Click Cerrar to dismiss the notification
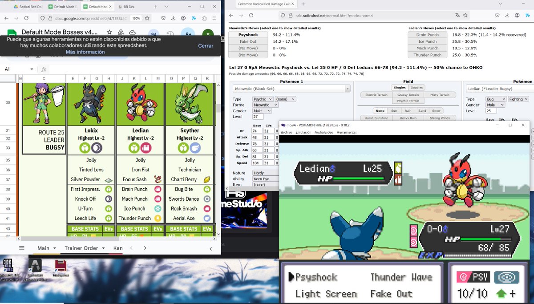Viewport: 534px width, 304px height. point(206,46)
